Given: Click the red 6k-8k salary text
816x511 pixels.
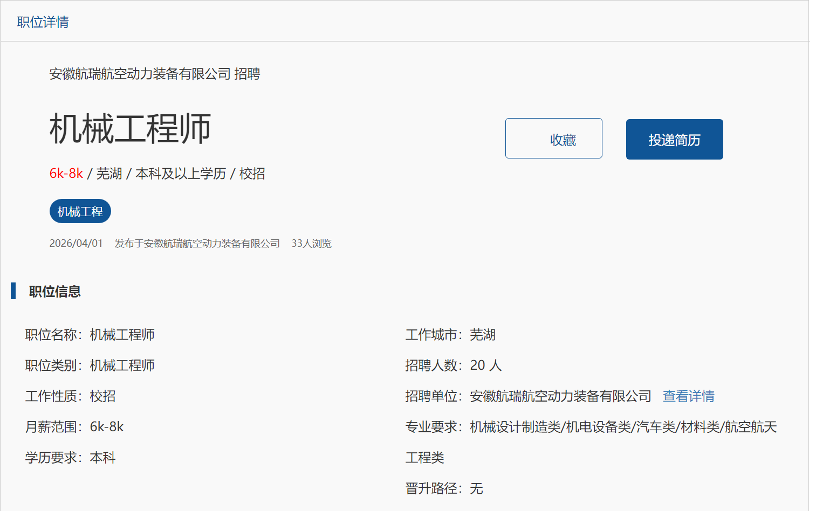Looking at the screenshot, I should [x=66, y=174].
